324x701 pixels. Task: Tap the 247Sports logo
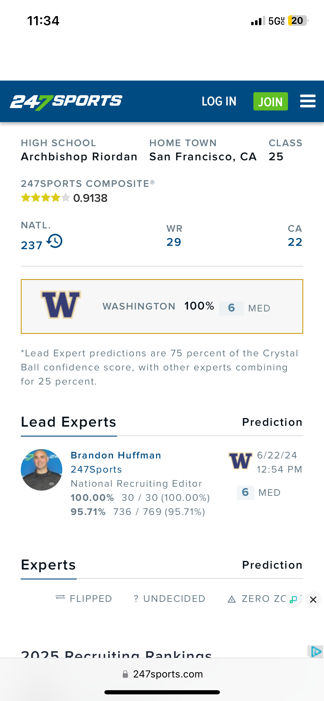tap(66, 101)
